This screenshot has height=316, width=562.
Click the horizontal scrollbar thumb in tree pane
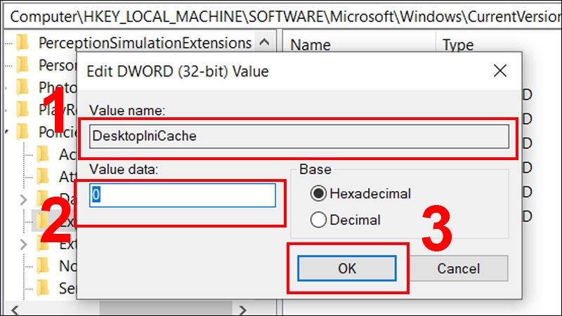166,309
